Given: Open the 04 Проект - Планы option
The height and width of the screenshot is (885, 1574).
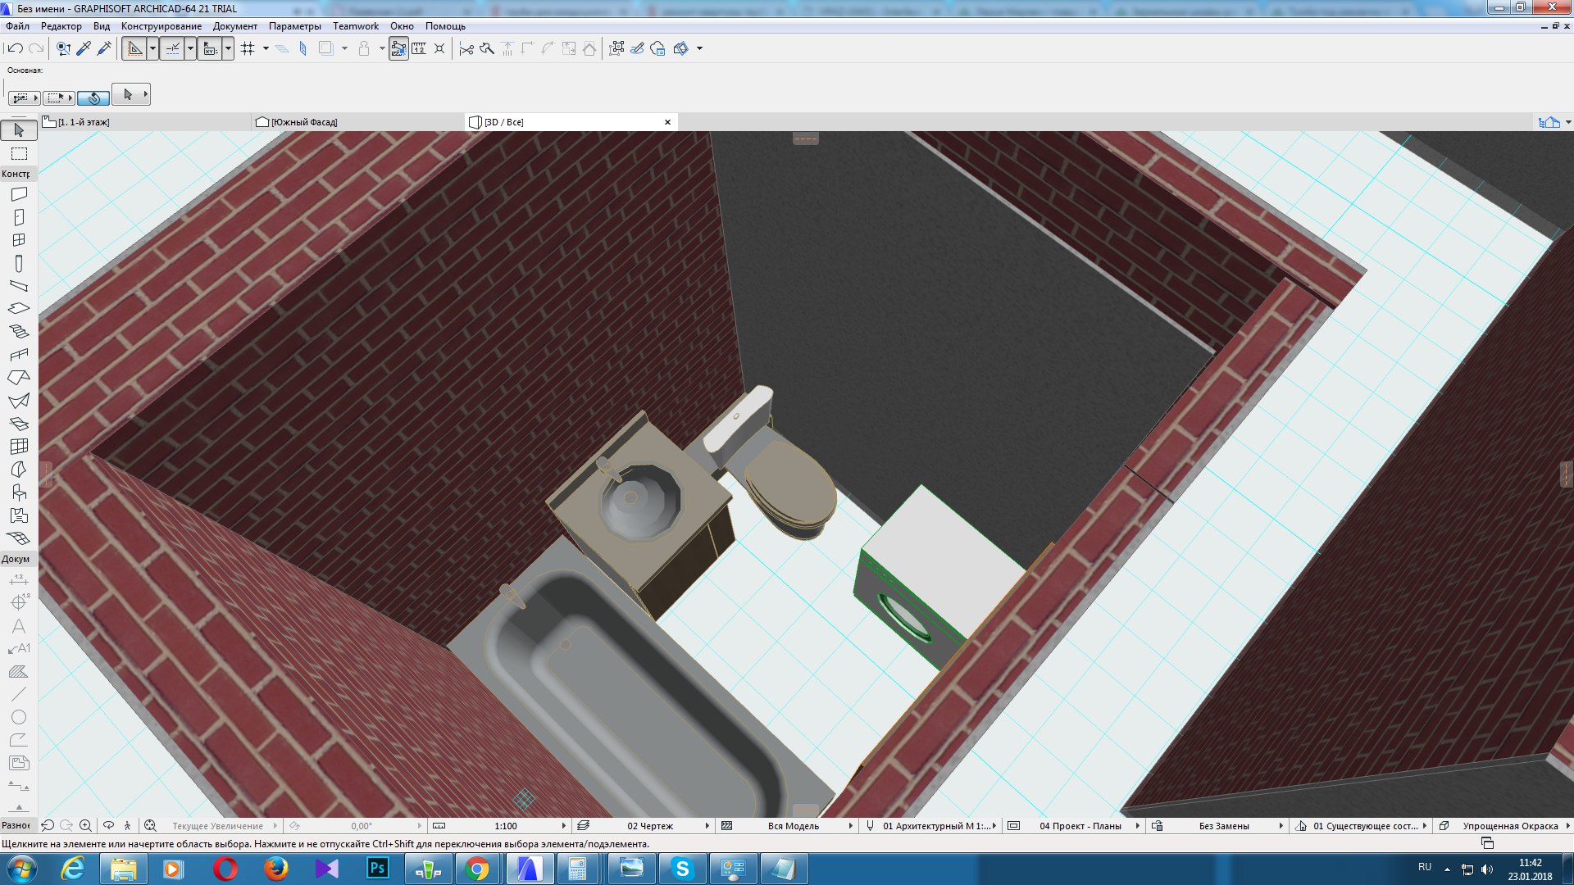Looking at the screenshot, I should tap(1073, 826).
